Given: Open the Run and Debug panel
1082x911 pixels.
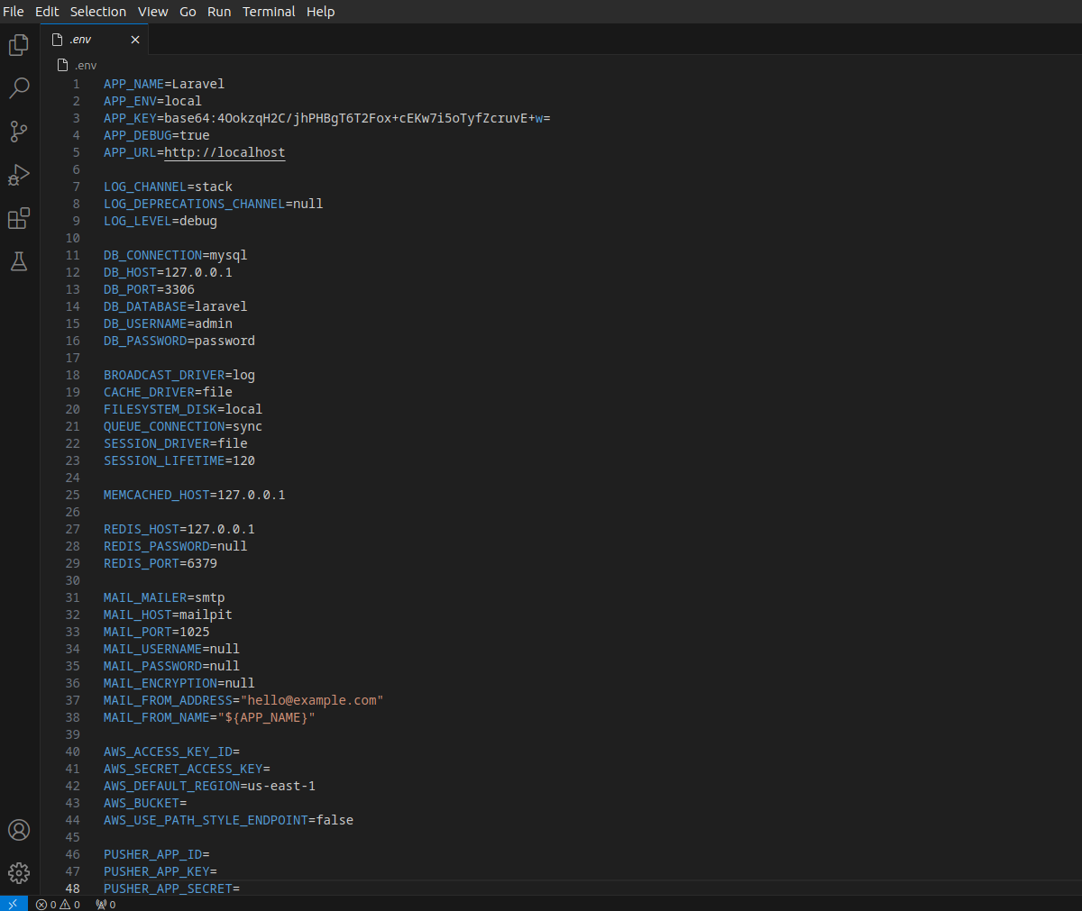Looking at the screenshot, I should tap(18, 175).
